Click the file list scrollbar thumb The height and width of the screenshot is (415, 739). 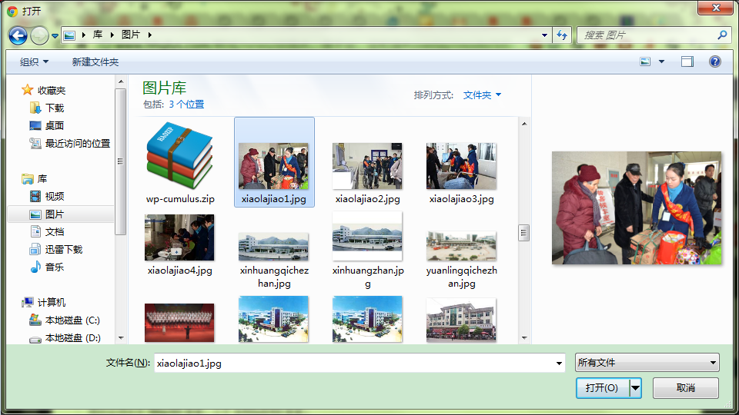tap(524, 232)
